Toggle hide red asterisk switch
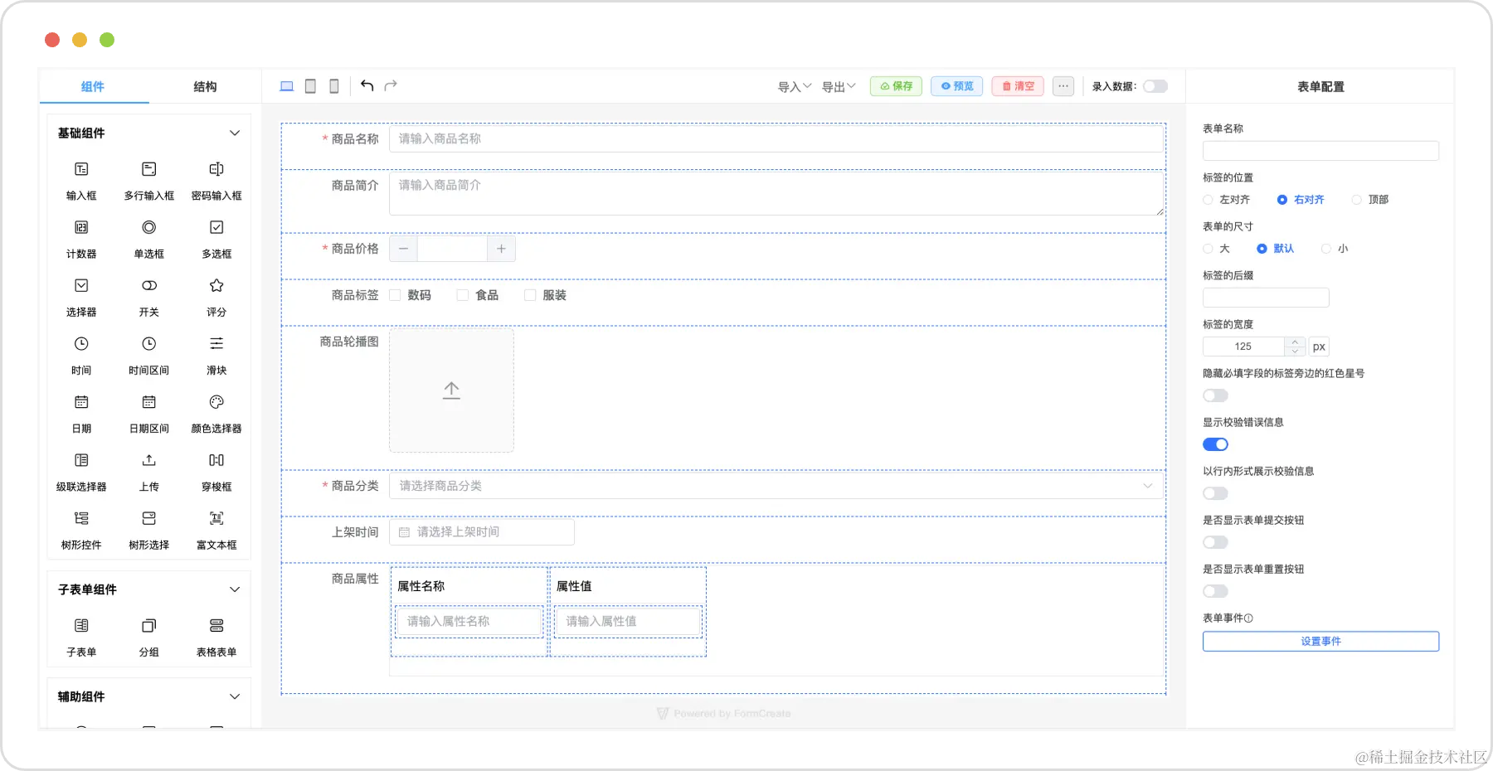This screenshot has height=771, width=1493. point(1215,395)
